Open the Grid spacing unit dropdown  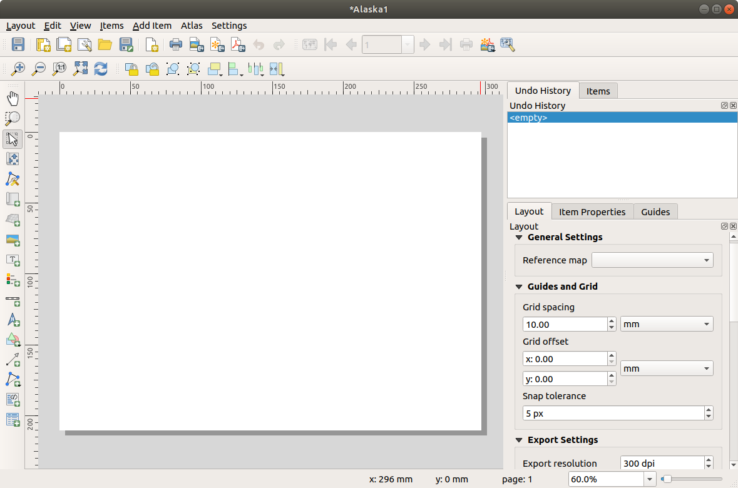click(x=666, y=324)
